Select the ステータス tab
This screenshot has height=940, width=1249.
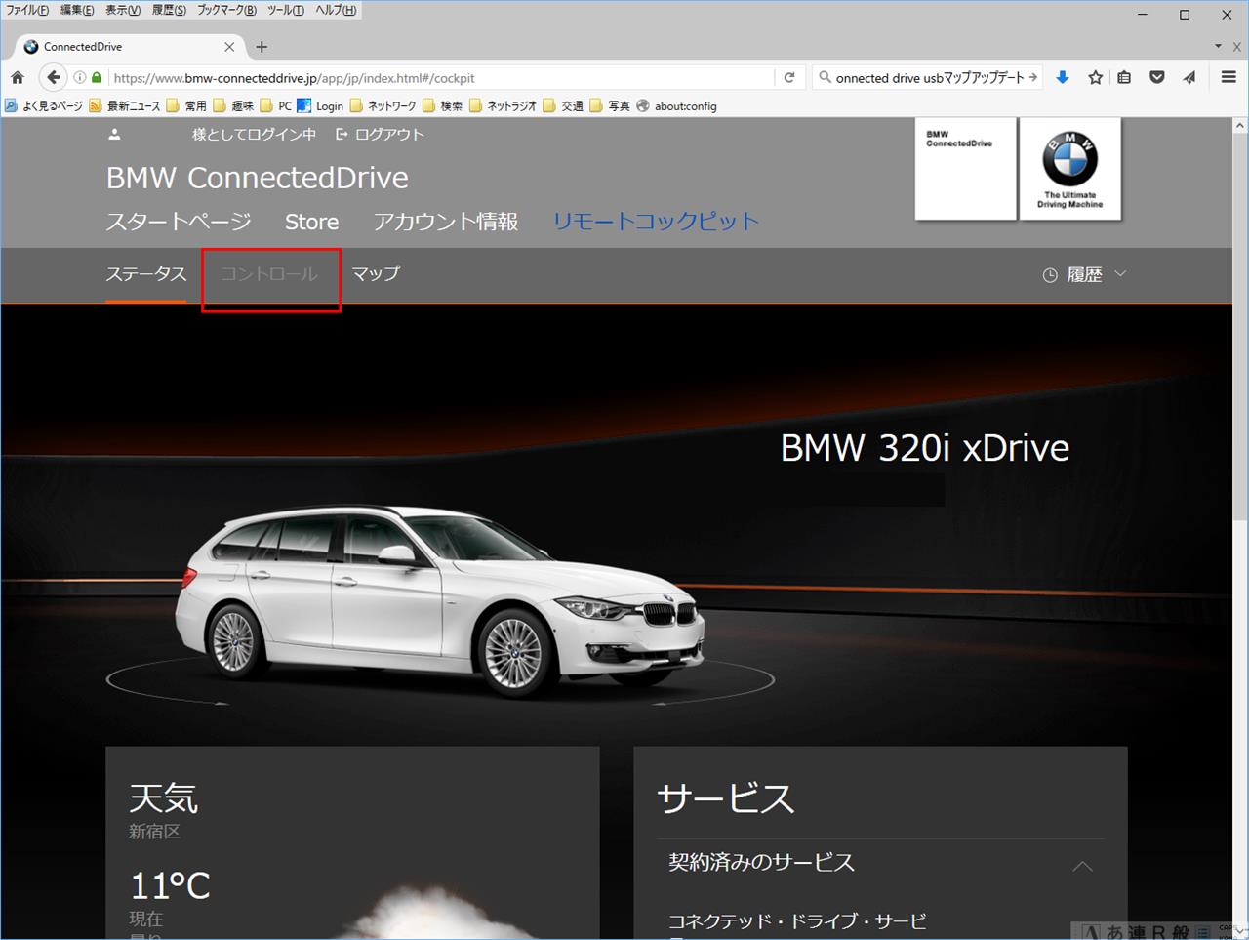click(146, 274)
